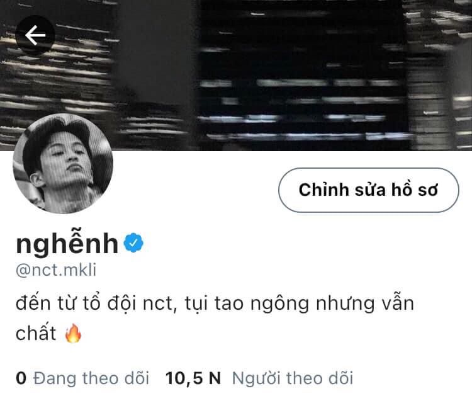The image size is (472, 403).
Task: Open the Người theo dõi list
Action: [x=293, y=378]
